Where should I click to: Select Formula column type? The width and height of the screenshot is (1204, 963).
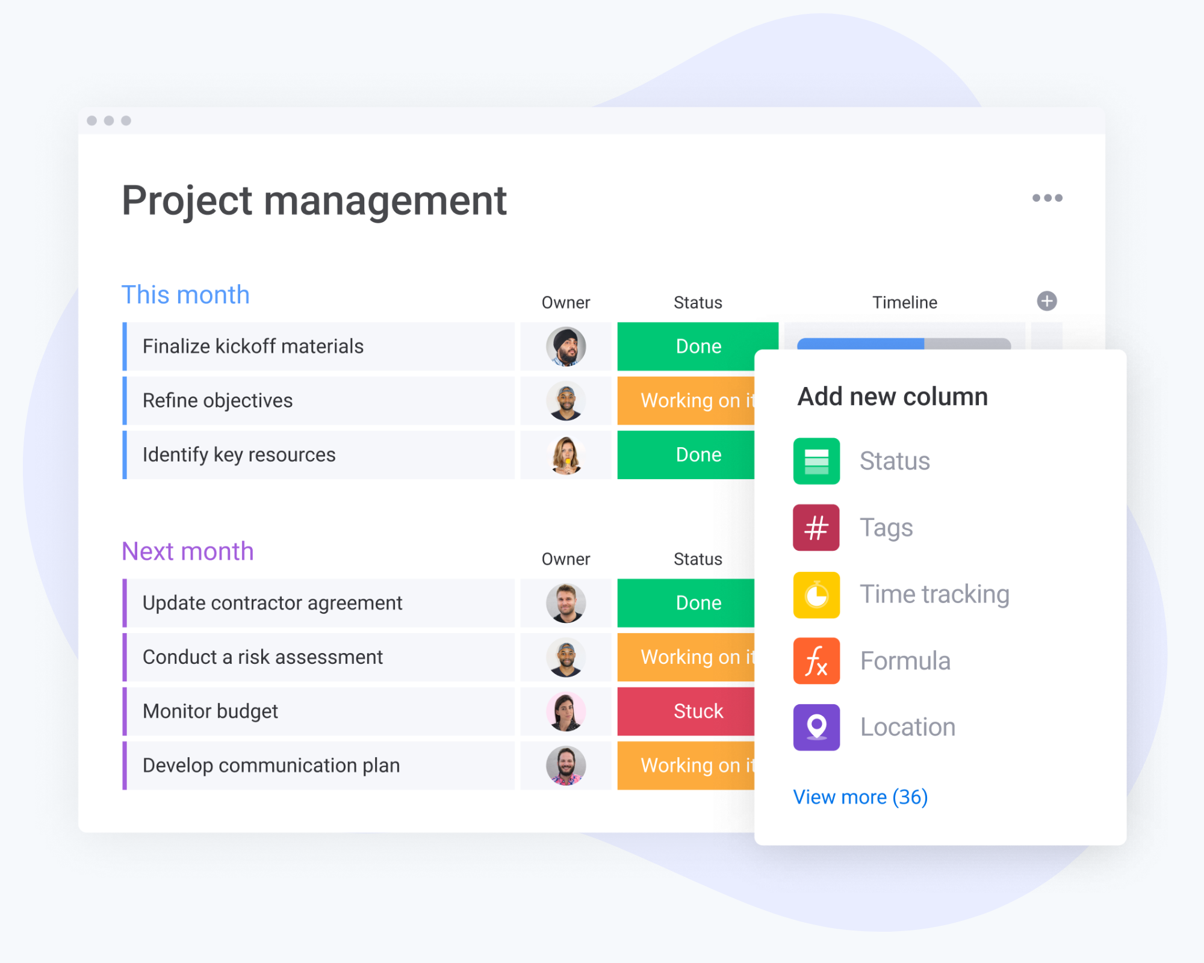(905, 661)
